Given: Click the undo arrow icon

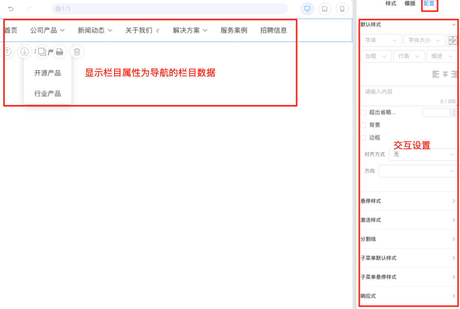Looking at the screenshot, I should click(11, 9).
